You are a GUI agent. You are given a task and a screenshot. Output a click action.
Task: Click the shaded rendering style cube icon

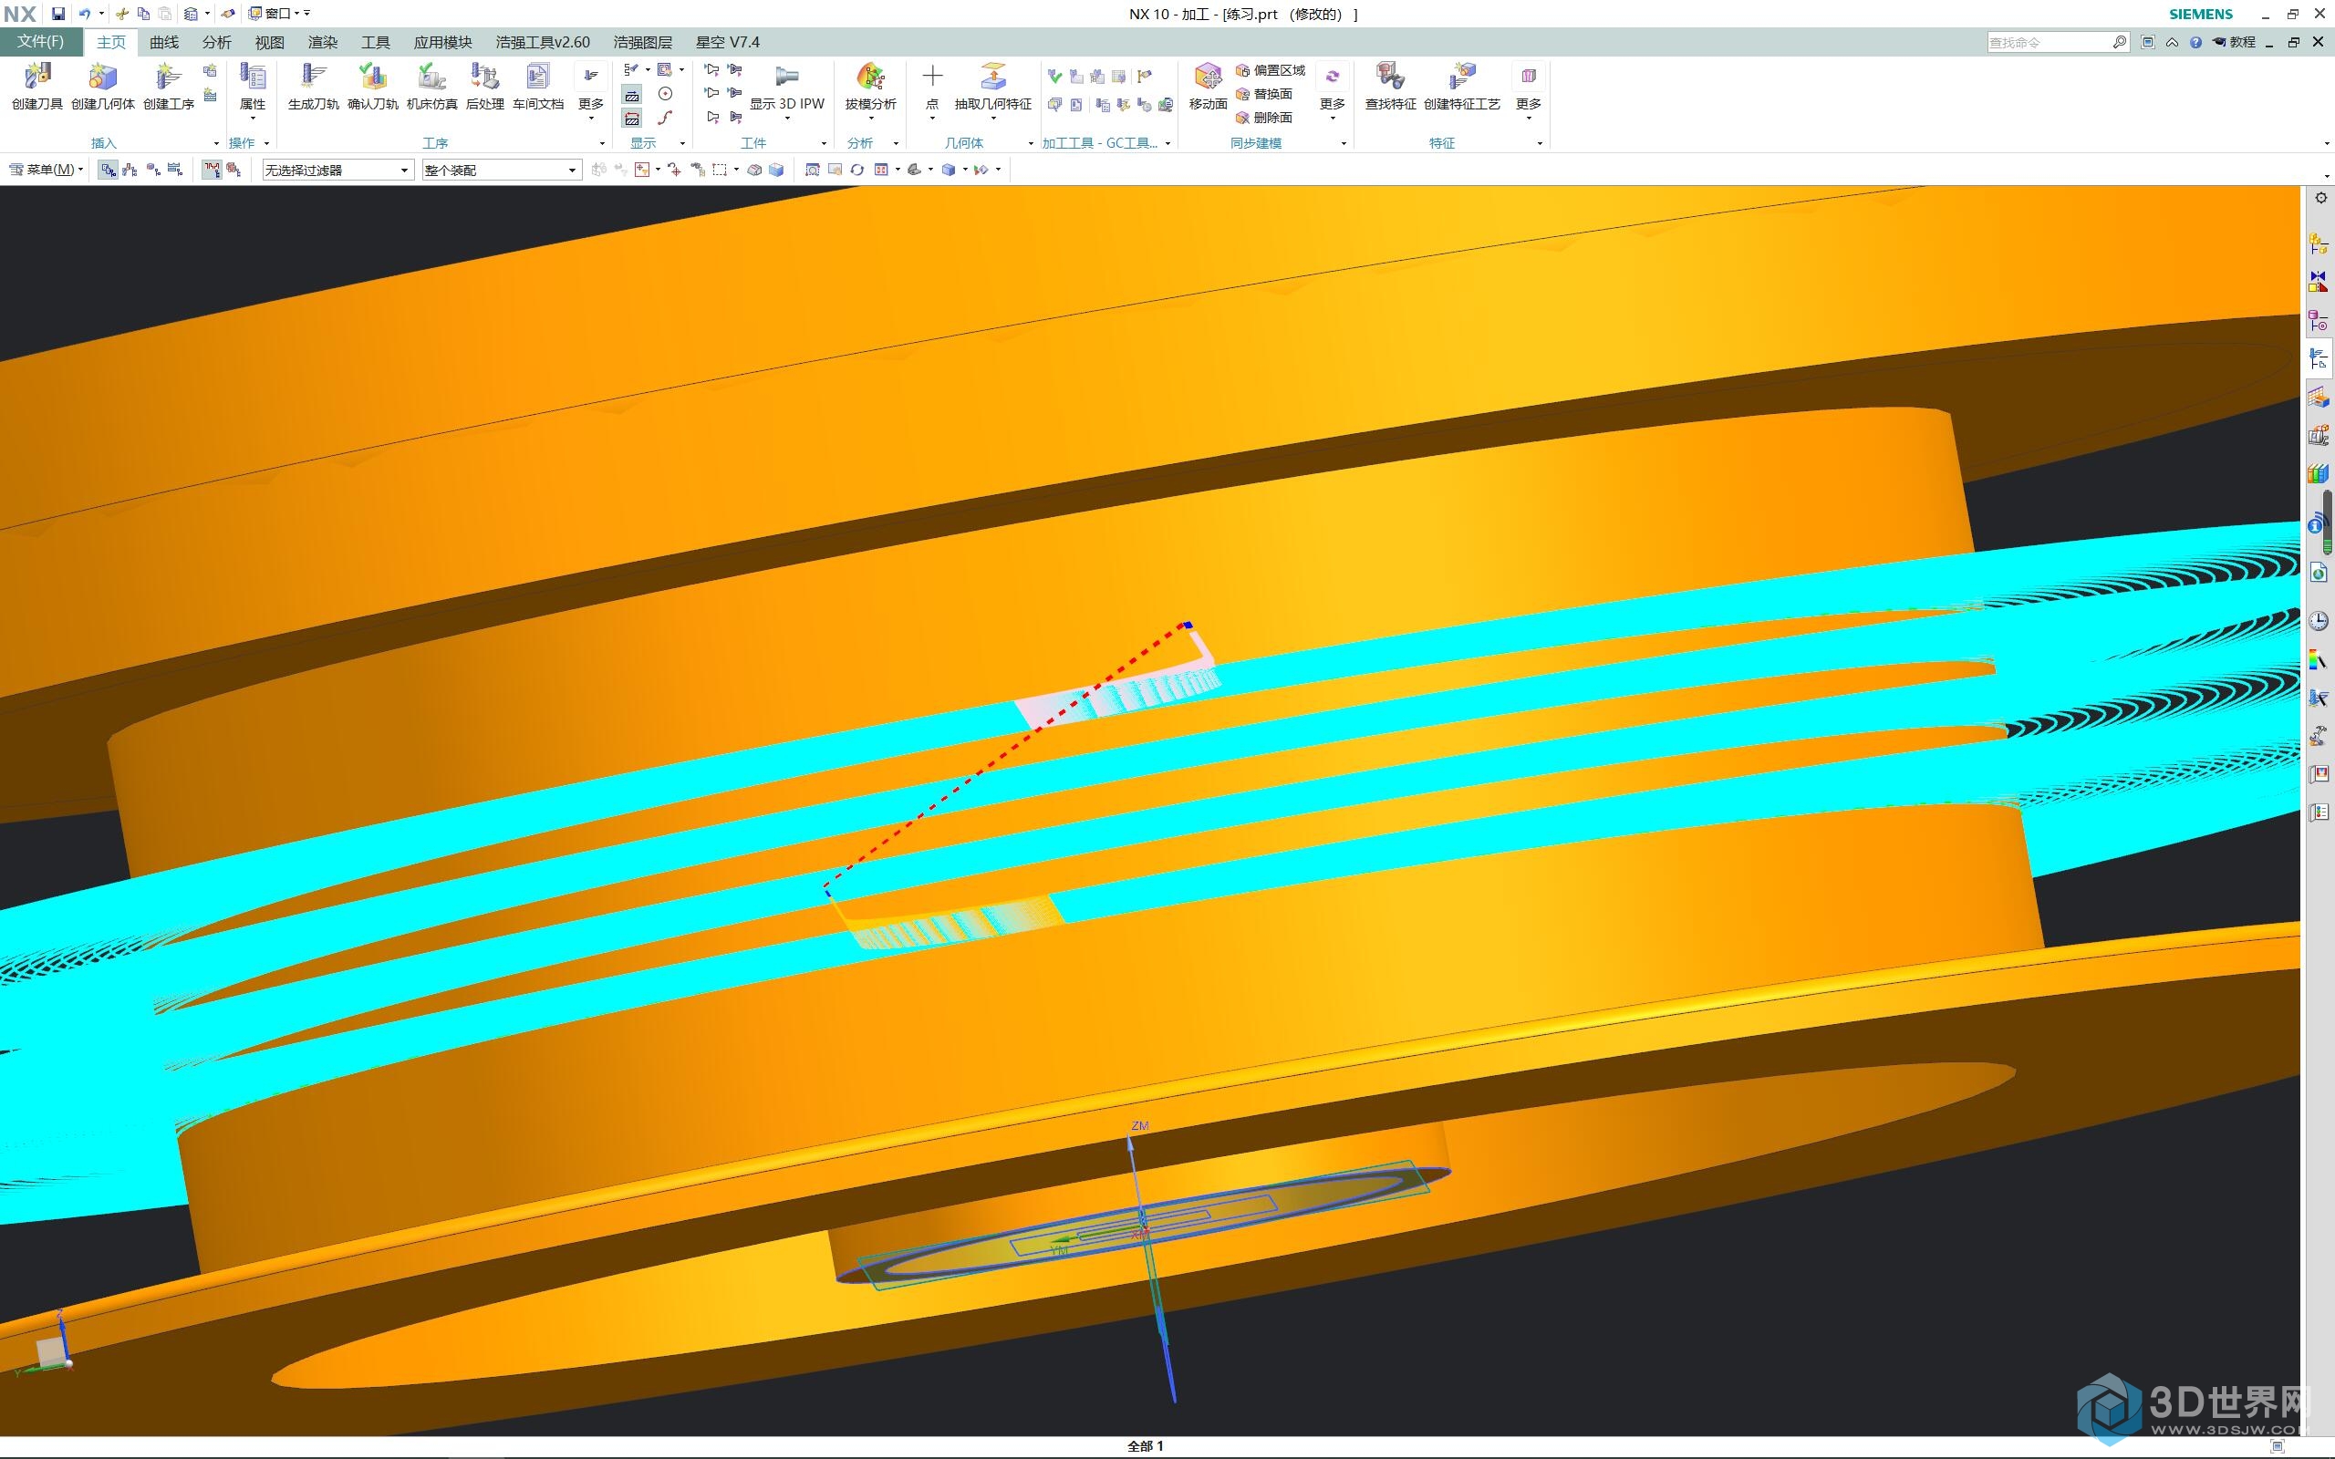coord(949,170)
